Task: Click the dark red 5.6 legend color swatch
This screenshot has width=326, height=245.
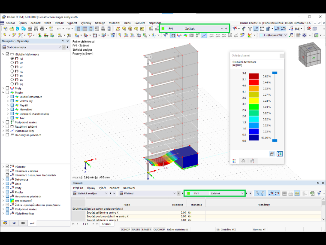Action: [254, 76]
